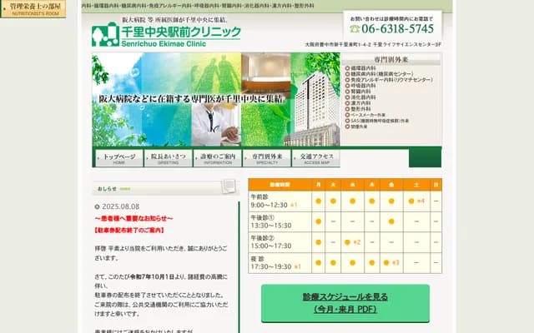Click the clinic address text below phone
This screenshot has height=333, width=534.
click(x=373, y=44)
